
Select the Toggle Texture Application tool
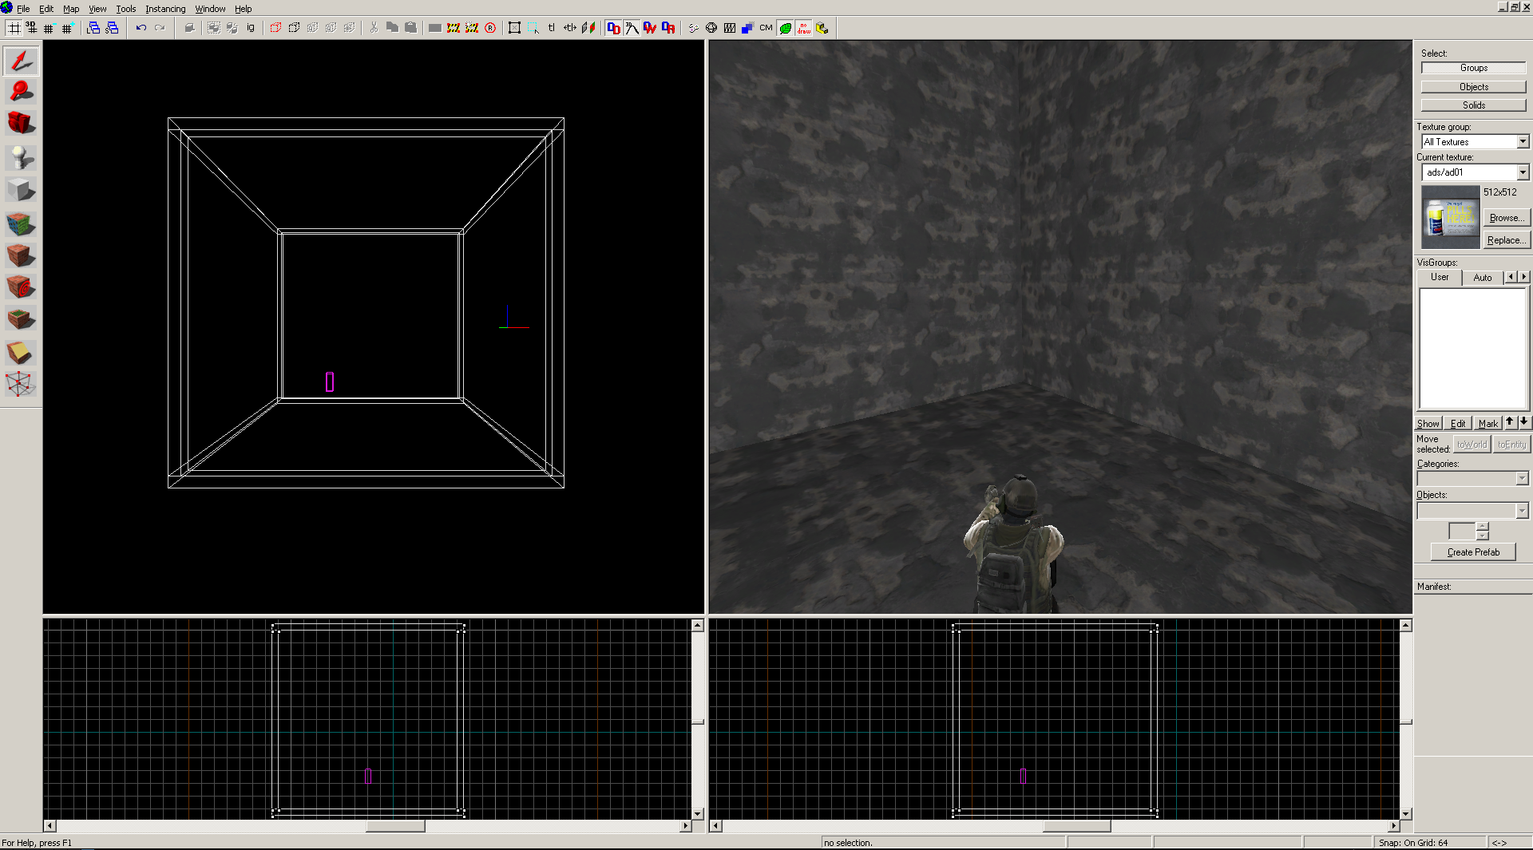[x=21, y=223]
